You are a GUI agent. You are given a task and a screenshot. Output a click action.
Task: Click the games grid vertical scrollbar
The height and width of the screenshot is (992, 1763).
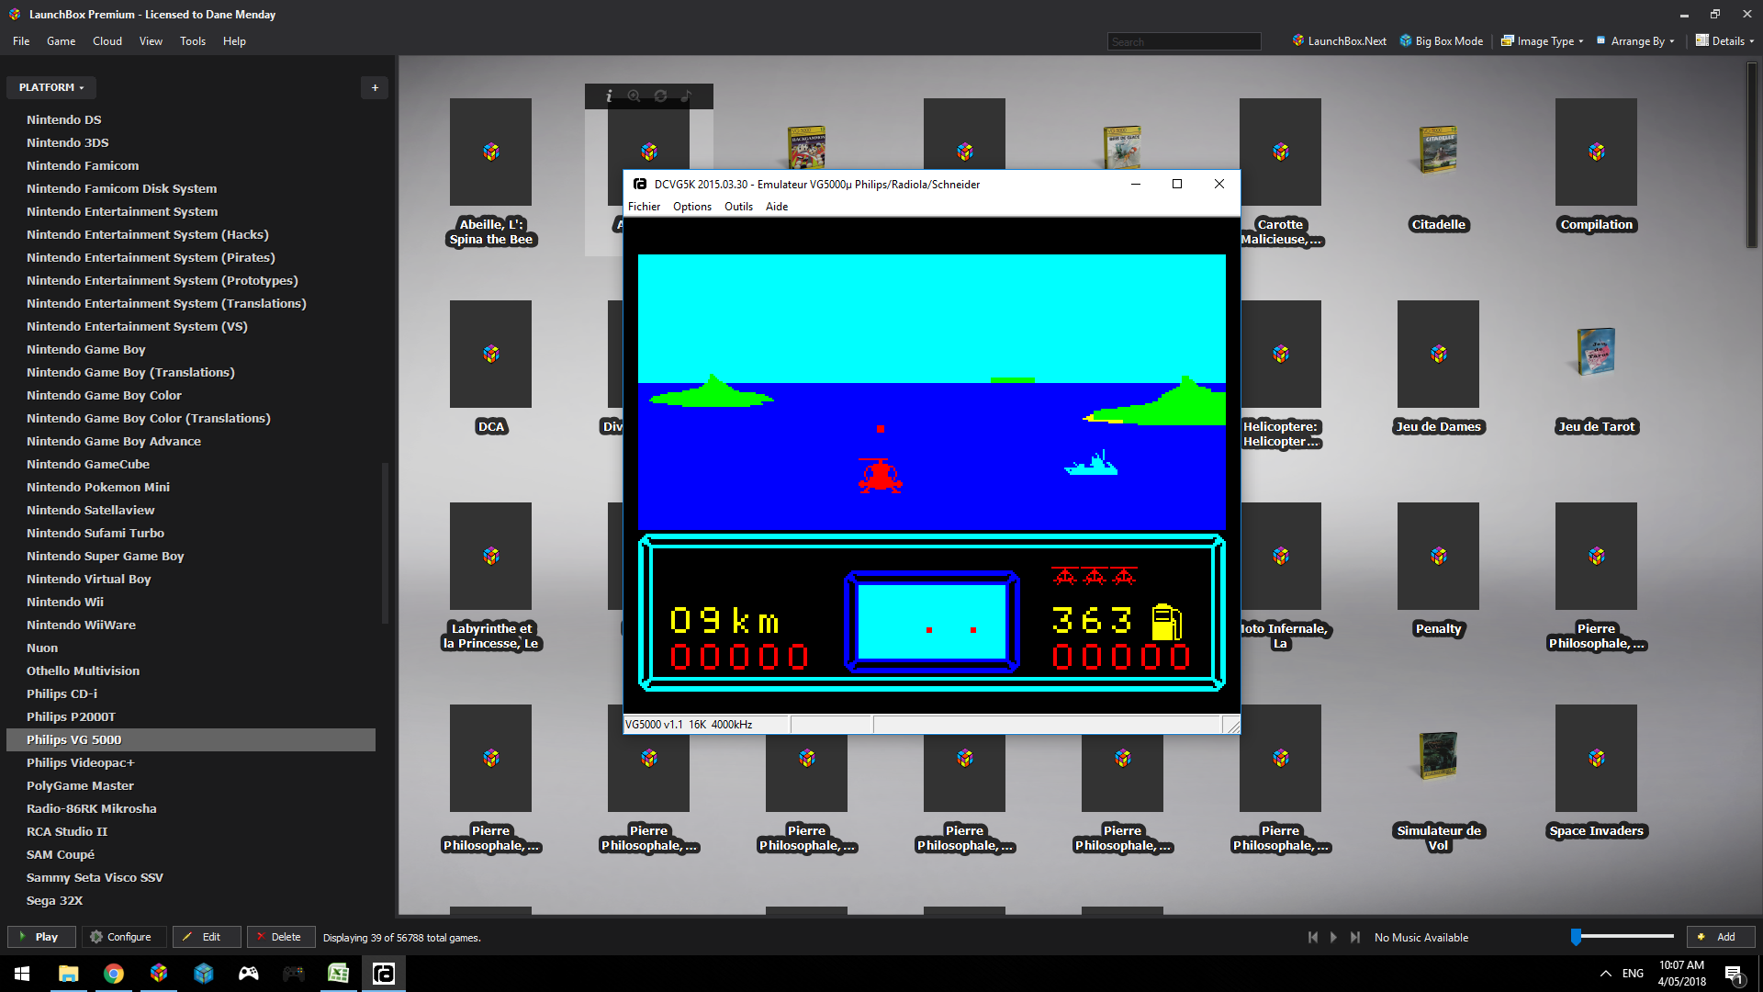pos(1752,154)
